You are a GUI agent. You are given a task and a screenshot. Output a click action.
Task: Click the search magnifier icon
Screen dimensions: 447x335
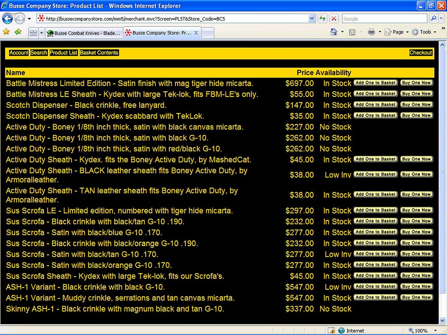pyautogui.click(x=434, y=18)
